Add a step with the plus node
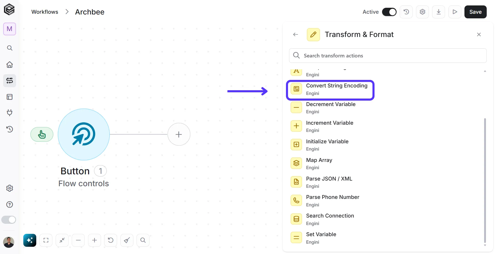This screenshot has width=495, height=254. pyautogui.click(x=179, y=134)
